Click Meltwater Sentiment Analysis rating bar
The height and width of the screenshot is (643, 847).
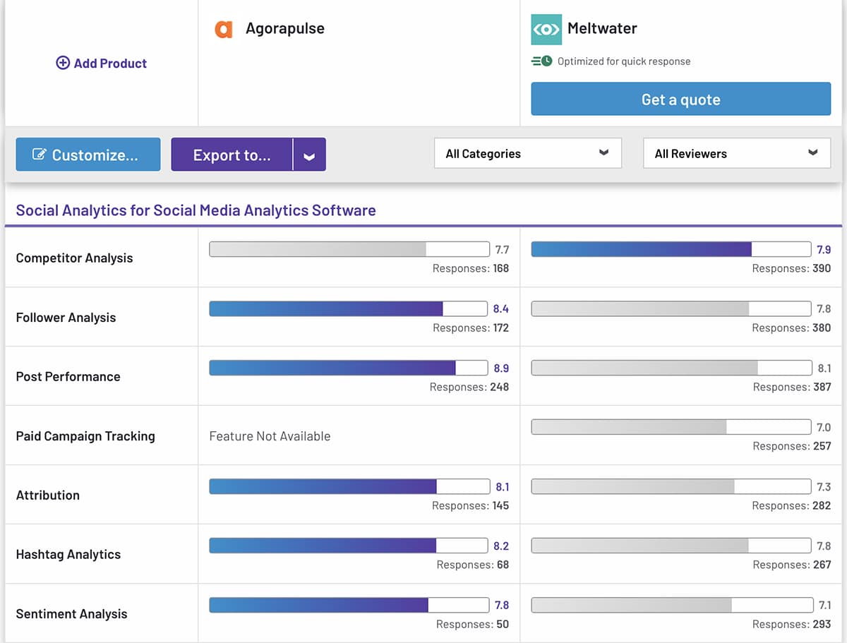pyautogui.click(x=671, y=605)
